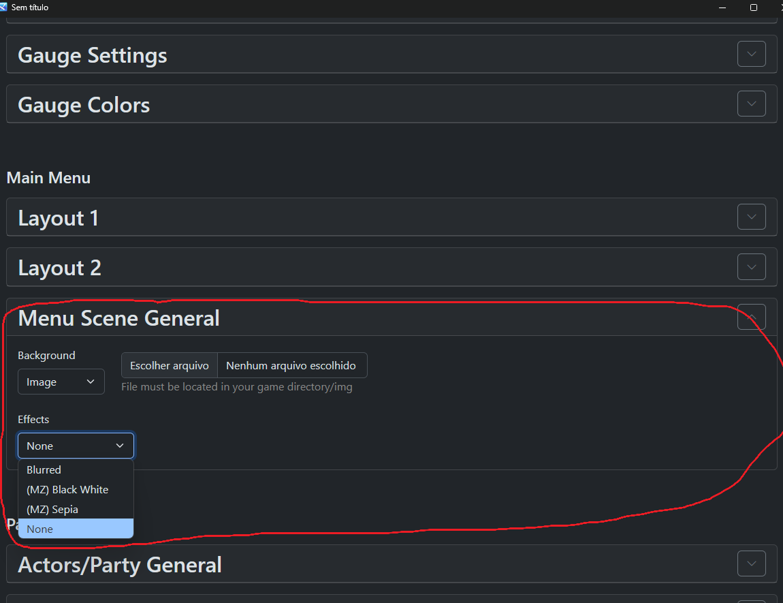
Task: Pick the (MZ) Sepia effect option
Action: [x=52, y=510]
